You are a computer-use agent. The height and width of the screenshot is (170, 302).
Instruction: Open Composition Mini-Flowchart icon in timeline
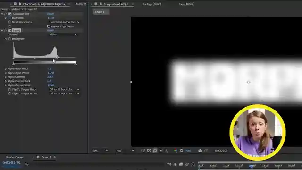169,164
